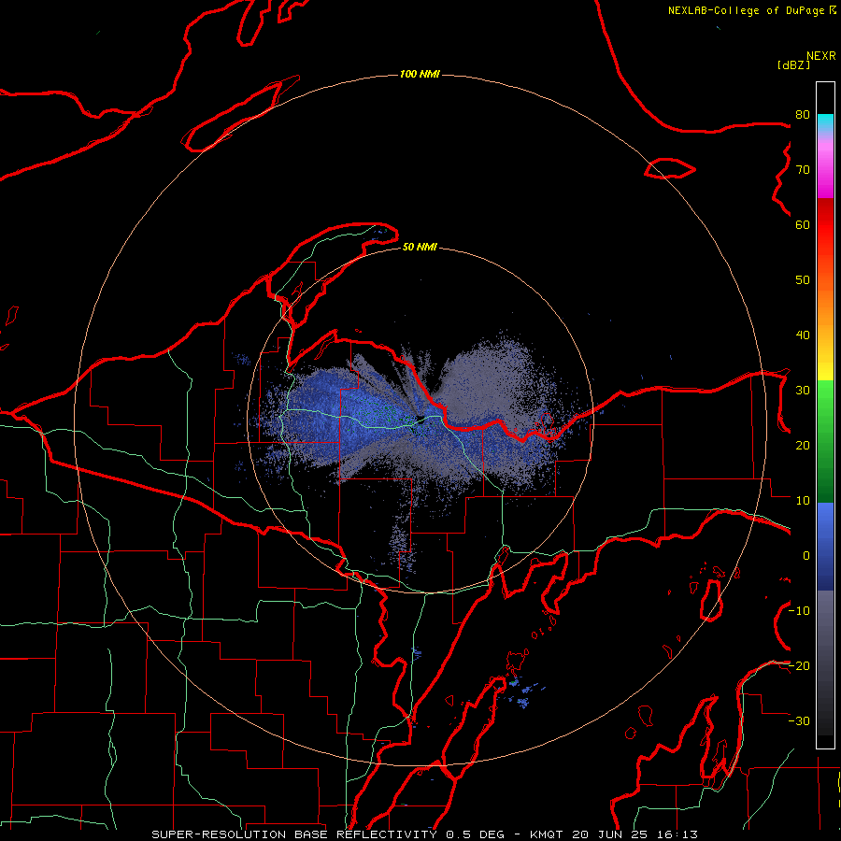Viewport: 841px width, 841px height.
Task: Click the 40 dBZ scale value
Action: click(x=803, y=335)
